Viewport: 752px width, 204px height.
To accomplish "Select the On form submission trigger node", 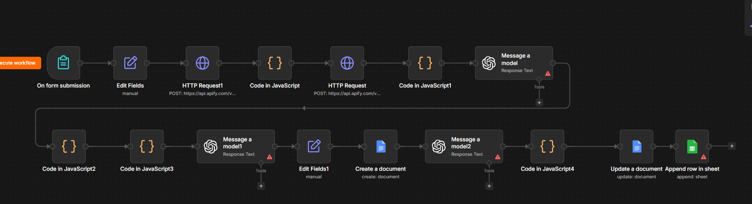I will [63, 63].
